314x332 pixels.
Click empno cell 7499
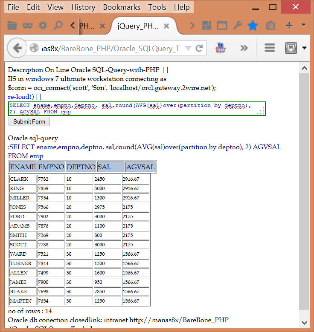pyautogui.click(x=51, y=273)
